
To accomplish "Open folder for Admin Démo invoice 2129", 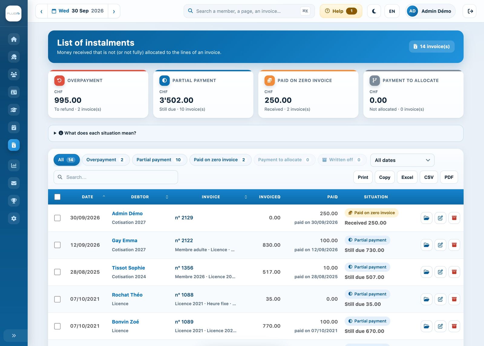I will click(x=427, y=218).
